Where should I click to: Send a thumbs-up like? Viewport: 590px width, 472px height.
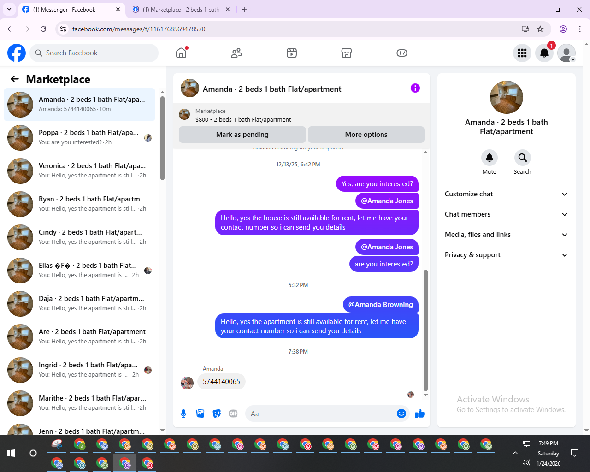click(x=419, y=413)
